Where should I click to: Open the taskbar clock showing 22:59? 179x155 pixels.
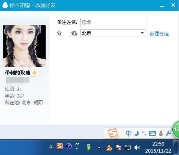[158, 148]
